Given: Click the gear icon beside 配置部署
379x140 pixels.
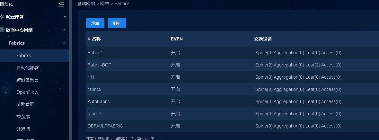Looking at the screenshot, I should 2,16.
